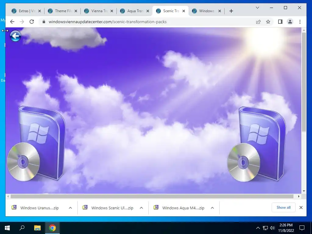Click Show all downloads

283,207
